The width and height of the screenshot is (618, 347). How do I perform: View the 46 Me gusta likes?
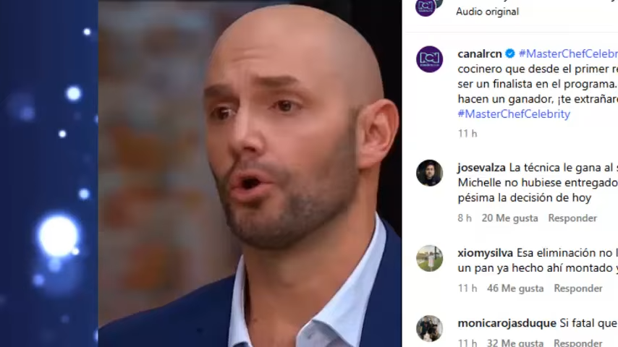[x=515, y=288]
